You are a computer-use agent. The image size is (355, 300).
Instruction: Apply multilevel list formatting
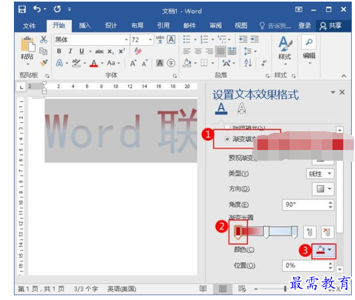[222, 39]
